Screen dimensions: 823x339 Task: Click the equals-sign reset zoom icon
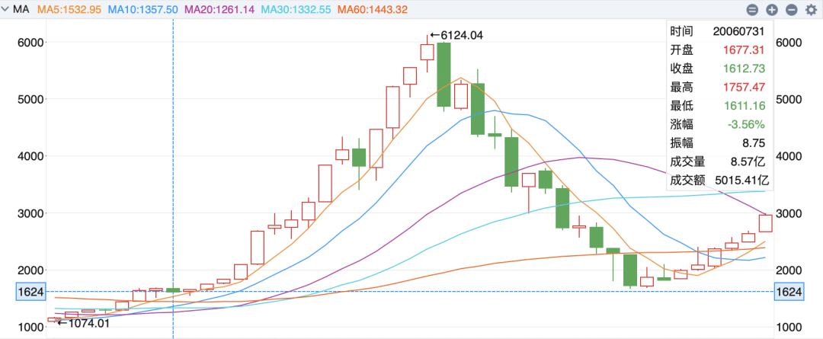(x=753, y=10)
